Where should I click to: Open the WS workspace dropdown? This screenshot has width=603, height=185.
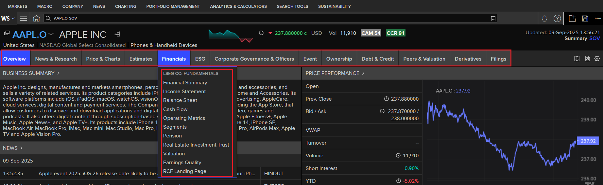[8, 19]
